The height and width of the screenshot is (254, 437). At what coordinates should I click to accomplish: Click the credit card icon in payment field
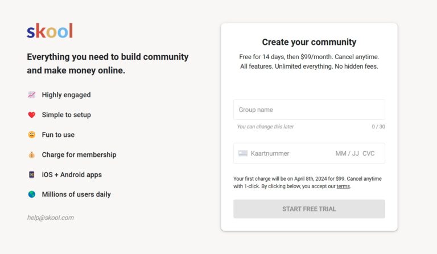[x=243, y=153]
